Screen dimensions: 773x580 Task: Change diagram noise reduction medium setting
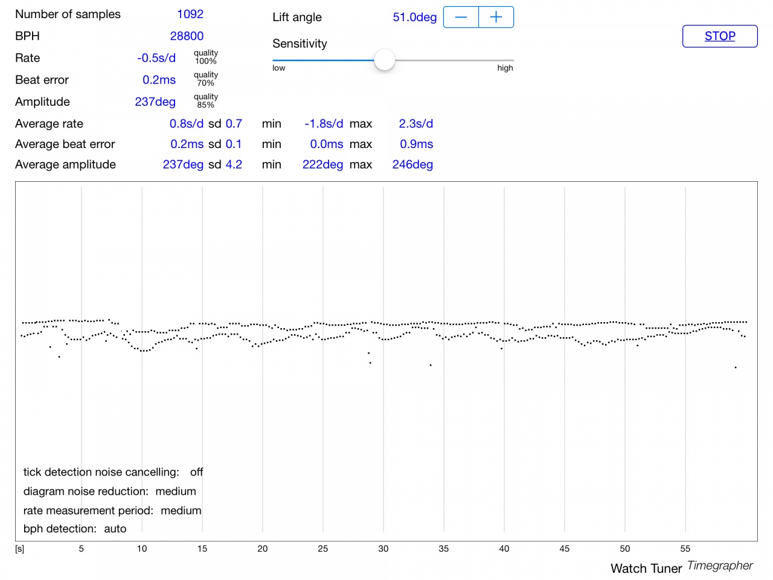click(176, 491)
